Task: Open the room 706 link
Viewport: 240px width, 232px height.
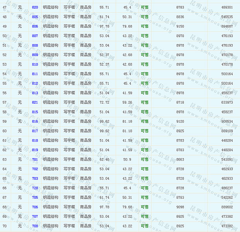Action: click(x=35, y=207)
